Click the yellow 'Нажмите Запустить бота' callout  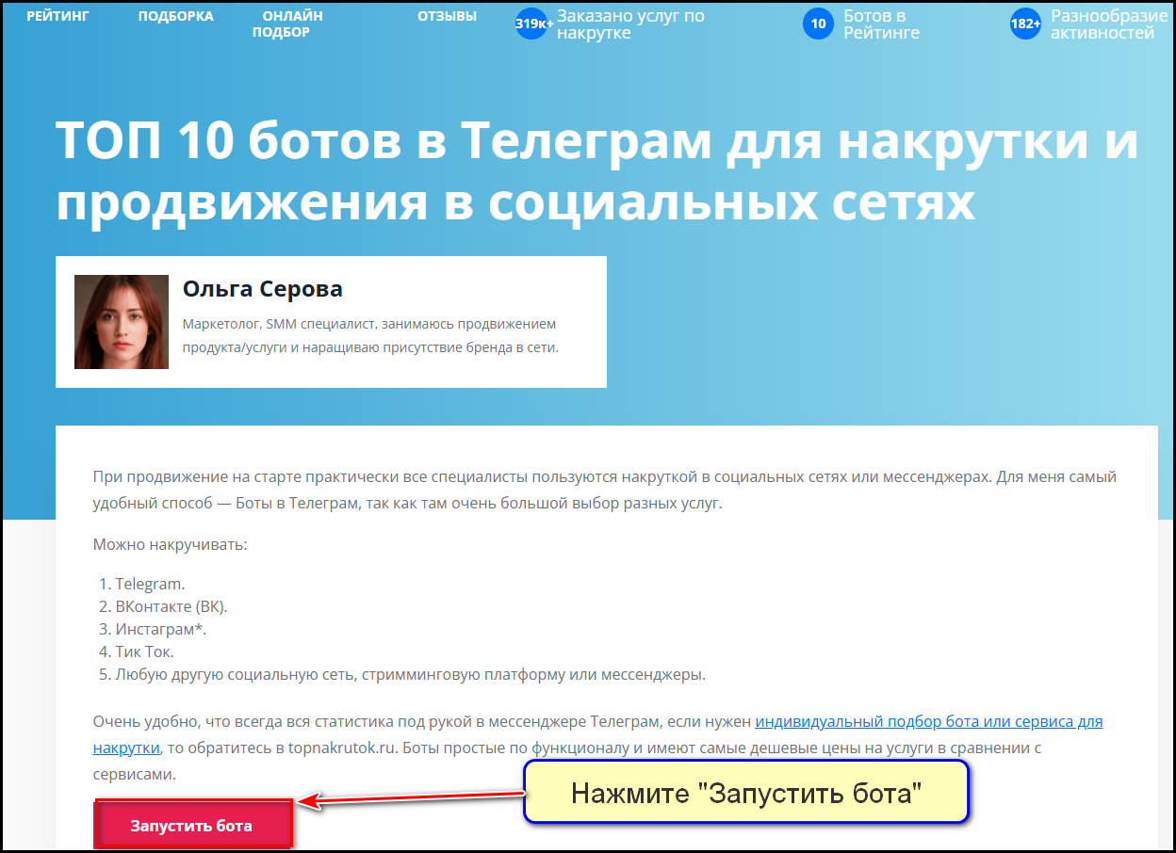tap(745, 792)
